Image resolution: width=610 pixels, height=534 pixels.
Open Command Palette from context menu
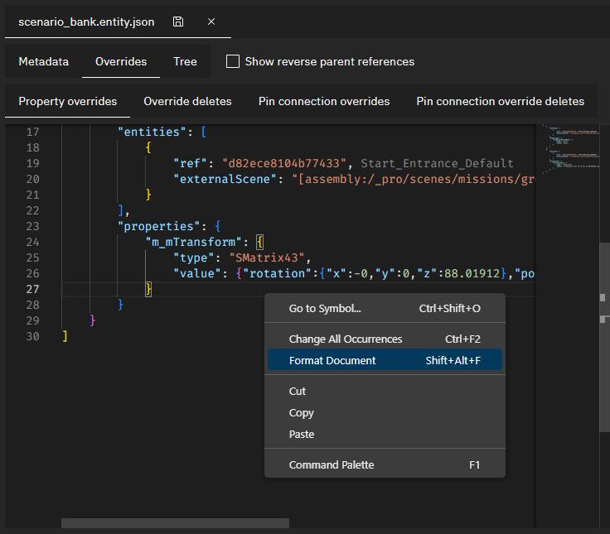point(385,464)
